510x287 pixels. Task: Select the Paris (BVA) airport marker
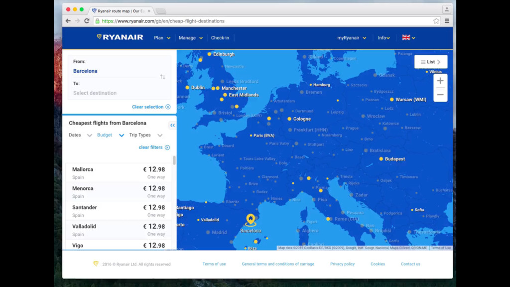(251, 136)
